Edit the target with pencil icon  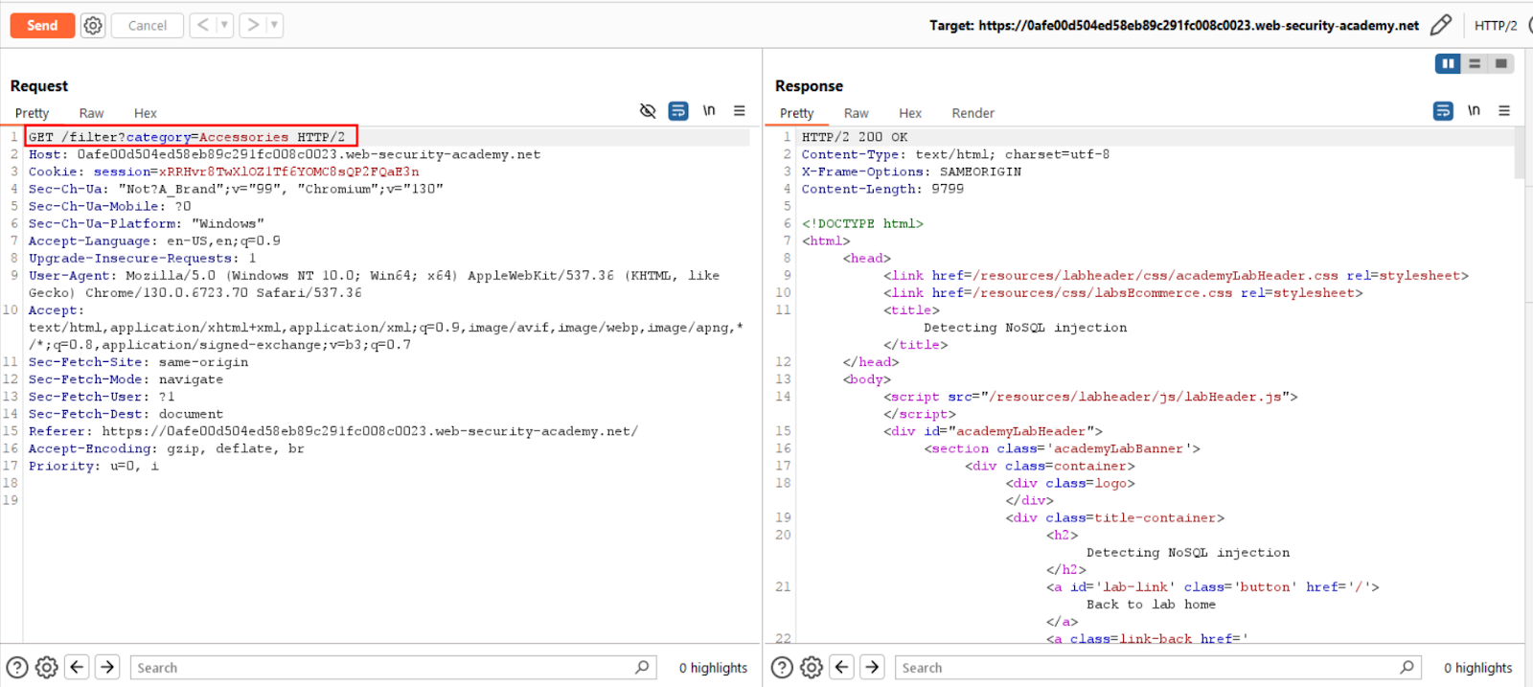click(x=1440, y=25)
